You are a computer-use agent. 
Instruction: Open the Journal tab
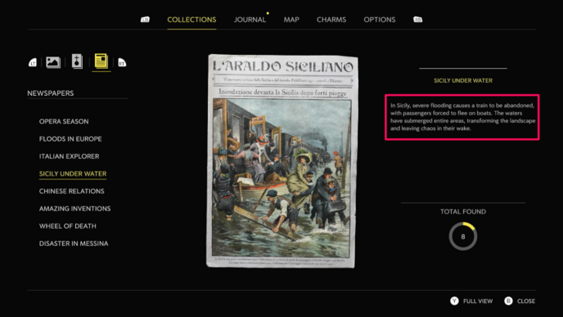click(250, 20)
